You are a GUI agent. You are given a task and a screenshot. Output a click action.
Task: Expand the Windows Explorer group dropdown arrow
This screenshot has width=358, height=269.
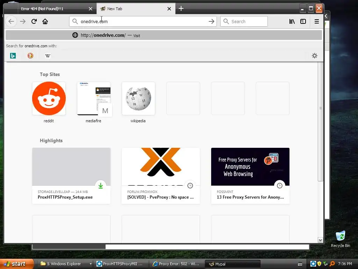pos(91,264)
